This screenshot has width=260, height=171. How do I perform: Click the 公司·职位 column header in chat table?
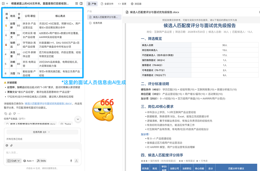[30, 16]
